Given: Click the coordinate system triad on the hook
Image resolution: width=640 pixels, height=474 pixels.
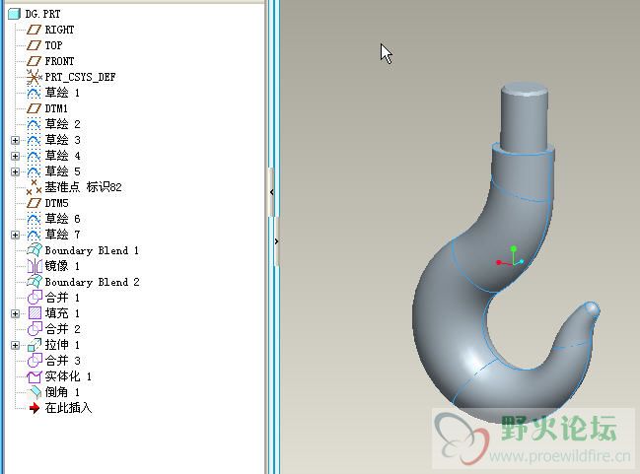Looking at the screenshot, I should click(x=510, y=257).
